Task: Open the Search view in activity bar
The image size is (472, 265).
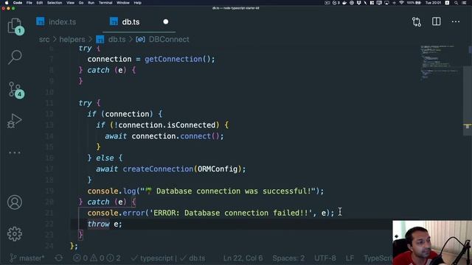Action: [x=15, y=57]
